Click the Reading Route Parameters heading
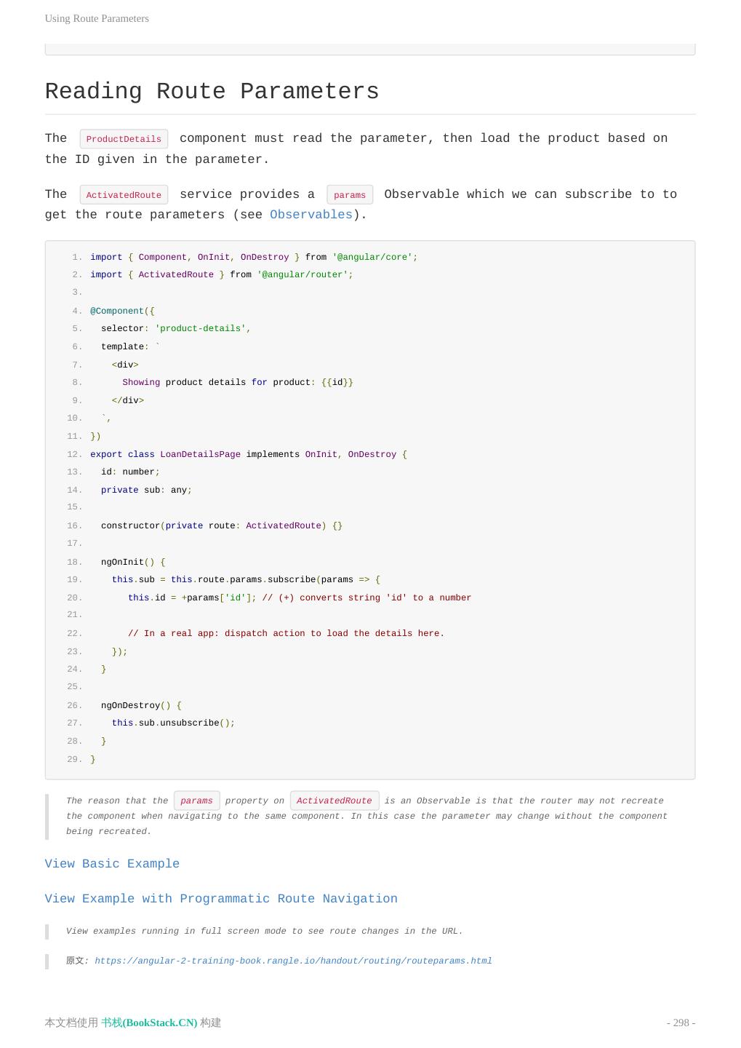741x1048 pixels. coord(212,92)
